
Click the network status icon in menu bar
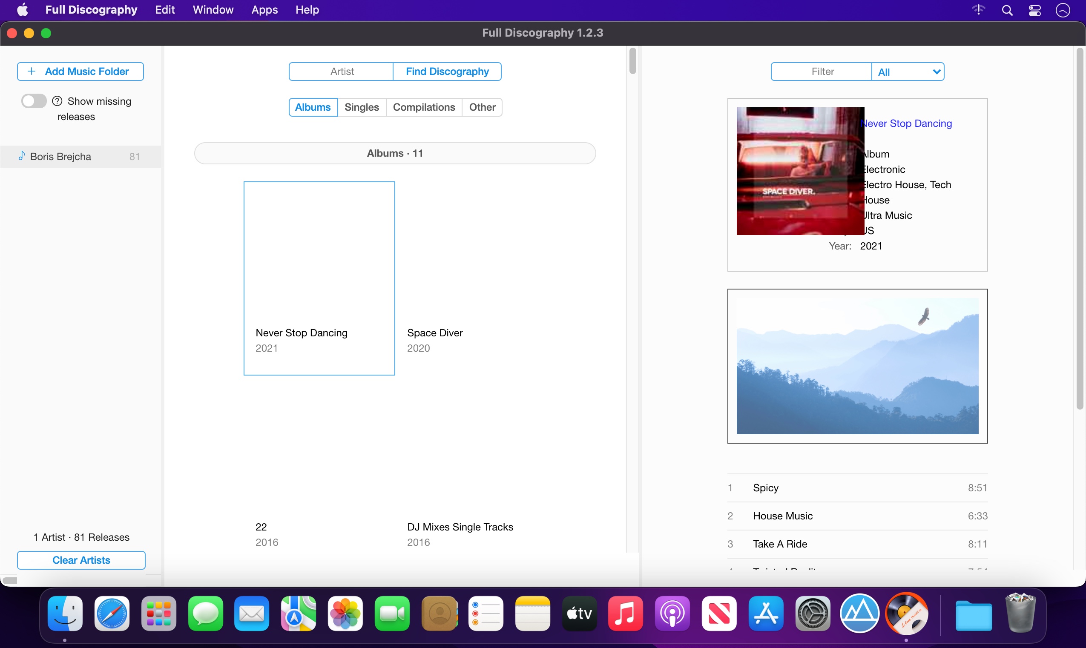(979, 10)
